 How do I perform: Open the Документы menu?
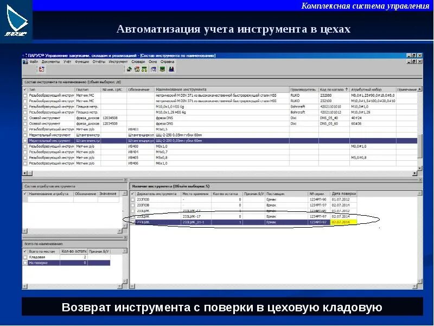click(50, 62)
